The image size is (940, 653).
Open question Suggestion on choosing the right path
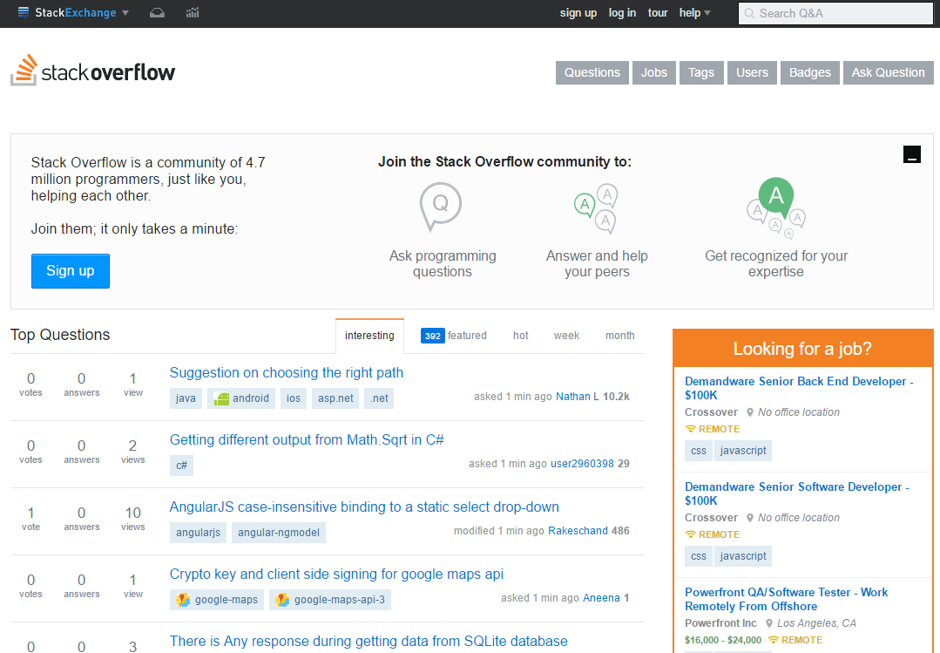pyautogui.click(x=287, y=373)
